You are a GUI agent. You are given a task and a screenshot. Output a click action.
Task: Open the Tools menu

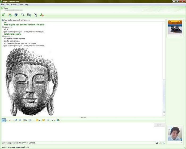[x=20, y=5]
